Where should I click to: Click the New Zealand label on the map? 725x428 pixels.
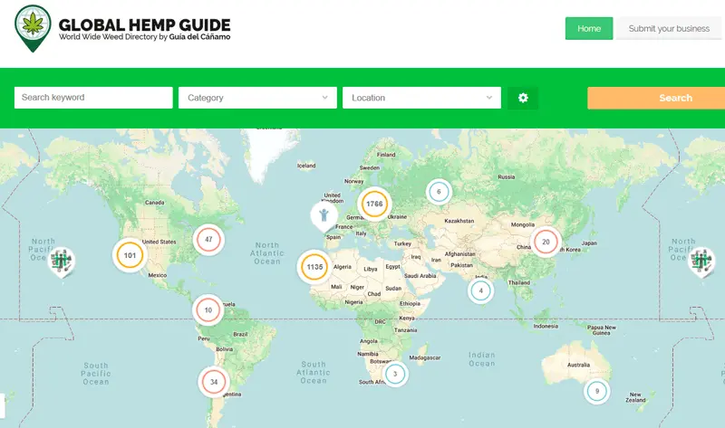click(635, 397)
